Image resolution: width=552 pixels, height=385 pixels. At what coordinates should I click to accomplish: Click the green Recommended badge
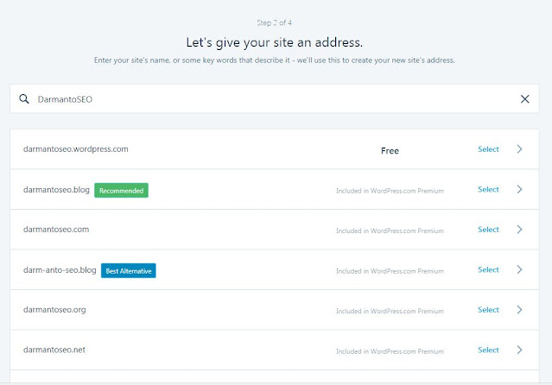coord(121,191)
